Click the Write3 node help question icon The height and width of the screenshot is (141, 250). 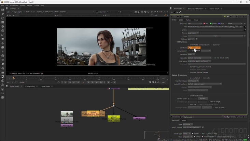coord(241,16)
